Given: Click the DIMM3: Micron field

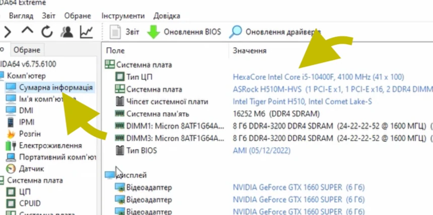Looking at the screenshot, I should [x=175, y=138].
